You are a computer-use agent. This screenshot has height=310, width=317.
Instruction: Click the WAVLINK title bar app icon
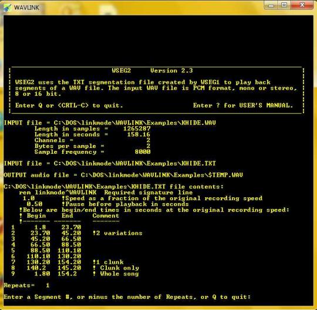click(x=8, y=8)
